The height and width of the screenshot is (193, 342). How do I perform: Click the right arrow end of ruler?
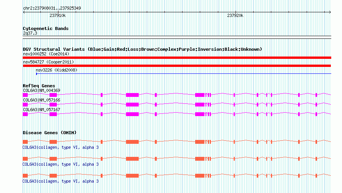(330, 12)
